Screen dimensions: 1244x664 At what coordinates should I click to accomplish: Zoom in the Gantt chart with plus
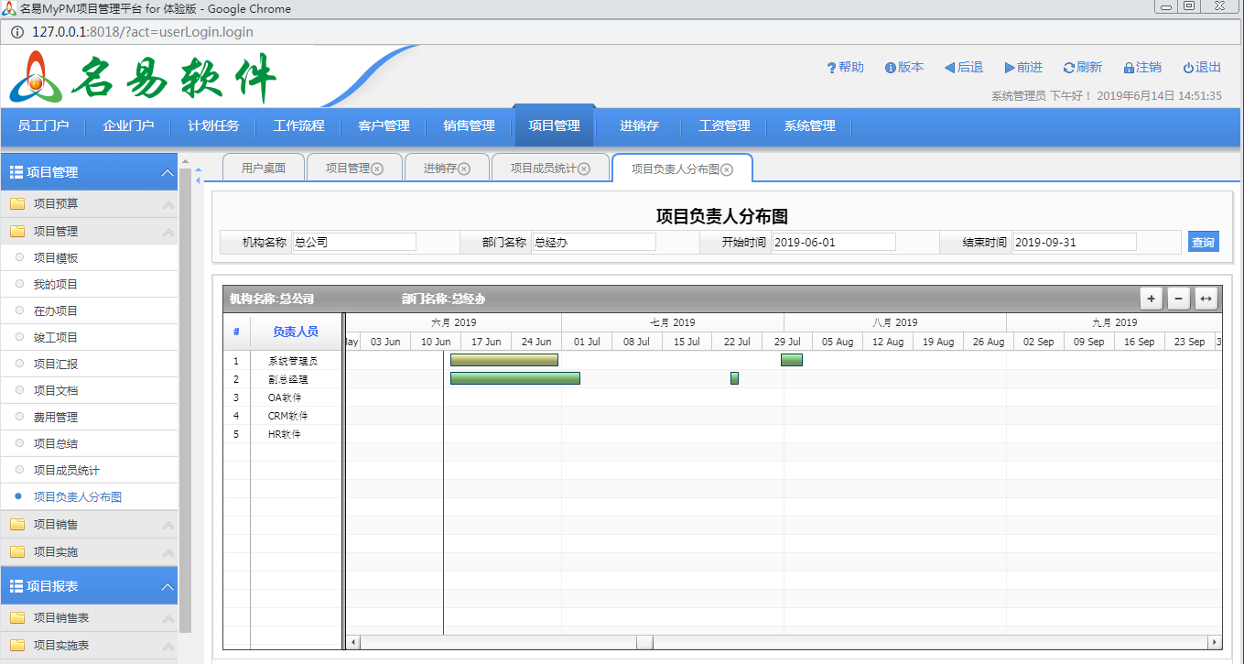click(x=1151, y=299)
